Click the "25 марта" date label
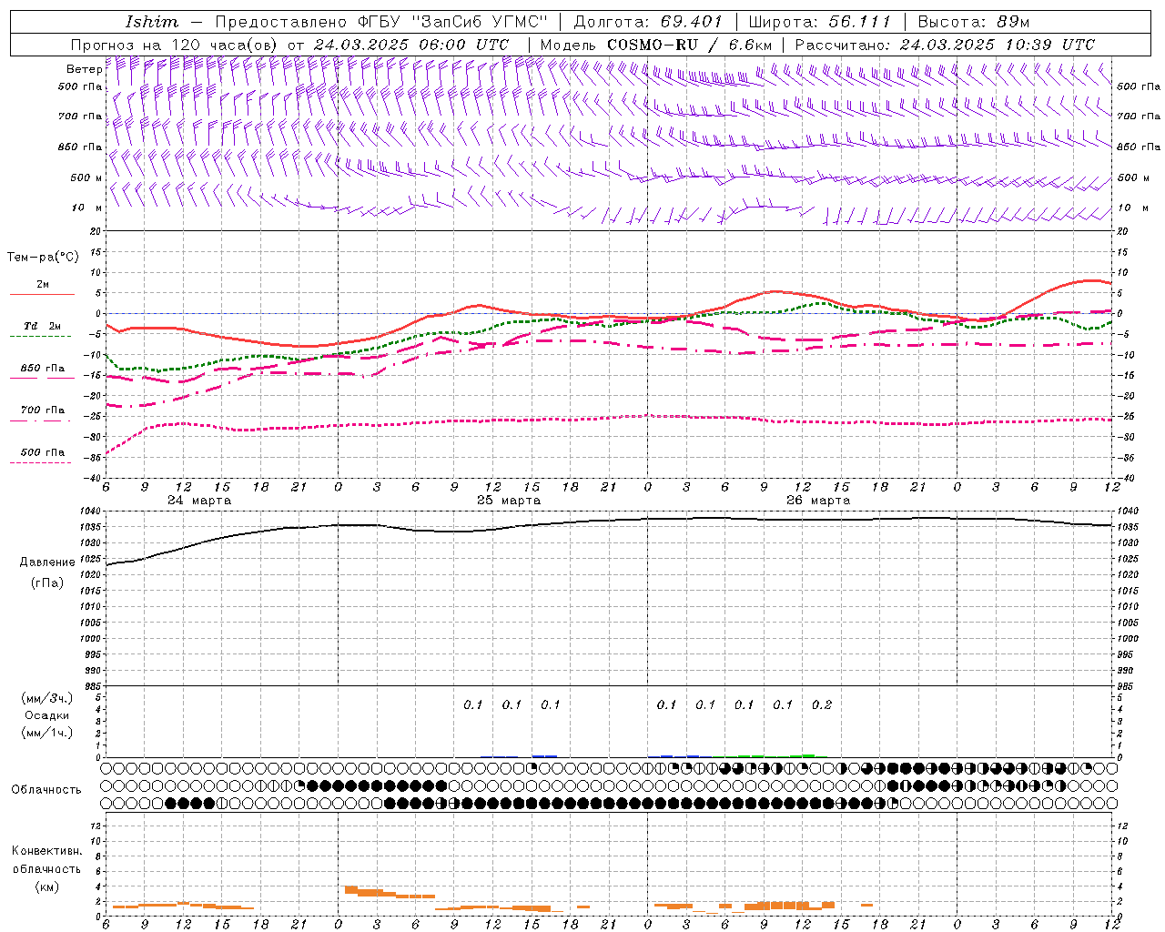Screen dimensions: 1165x932 coord(509,501)
